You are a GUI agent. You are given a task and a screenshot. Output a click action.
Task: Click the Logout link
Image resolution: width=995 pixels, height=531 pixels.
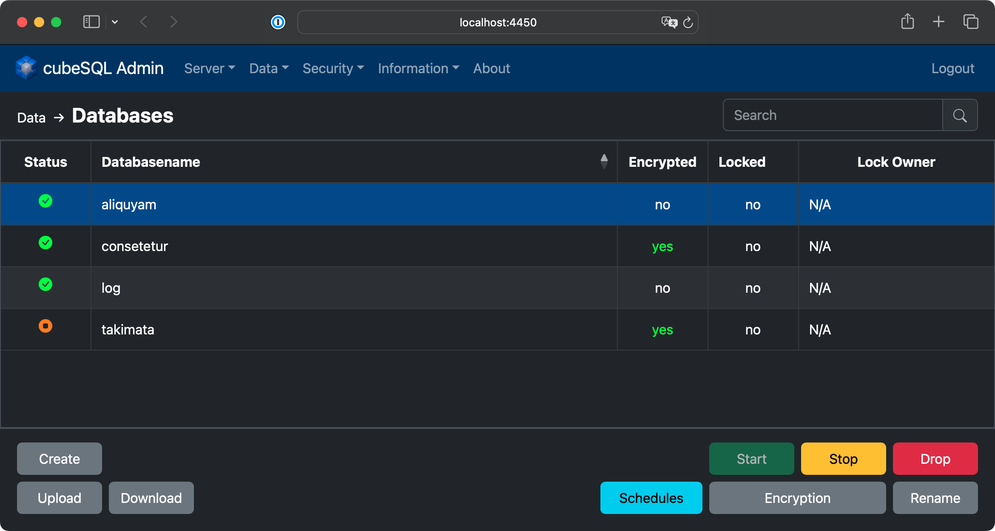952,69
